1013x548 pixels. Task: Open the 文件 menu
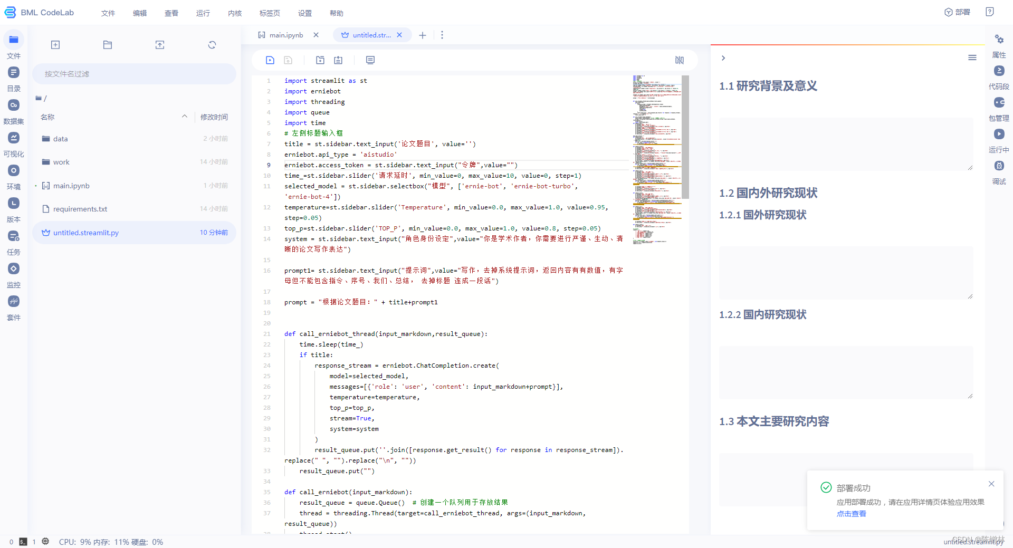pos(108,13)
